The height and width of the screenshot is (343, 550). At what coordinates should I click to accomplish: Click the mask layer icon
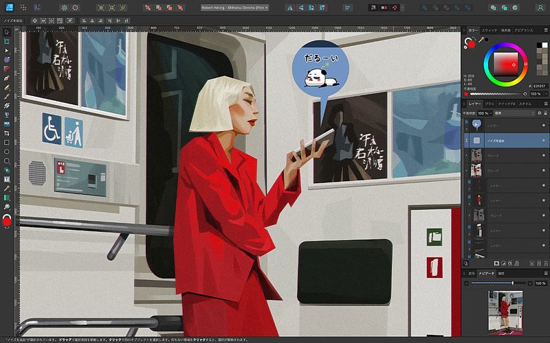click(x=496, y=263)
